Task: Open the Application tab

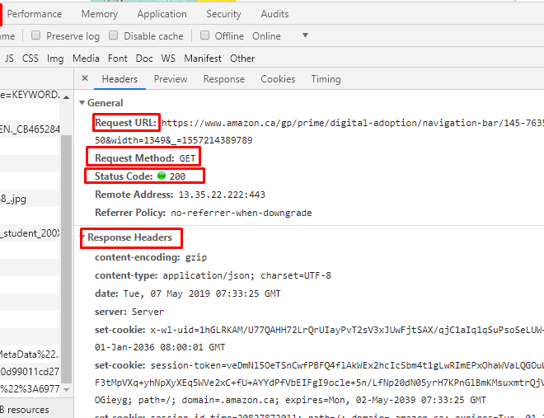Action: 162,14
